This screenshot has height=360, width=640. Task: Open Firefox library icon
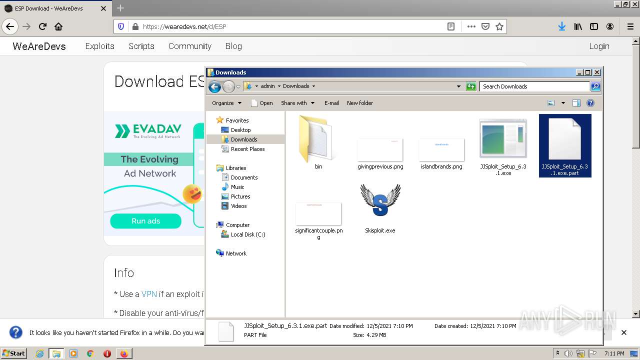click(578, 26)
